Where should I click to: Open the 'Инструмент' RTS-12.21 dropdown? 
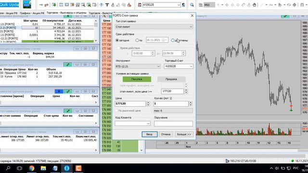138,66
